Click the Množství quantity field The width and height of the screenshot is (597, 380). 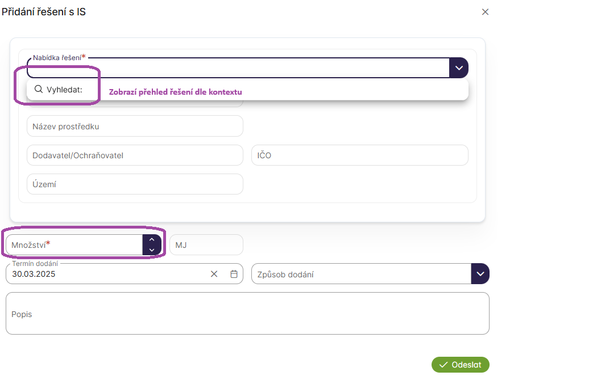pyautogui.click(x=74, y=245)
